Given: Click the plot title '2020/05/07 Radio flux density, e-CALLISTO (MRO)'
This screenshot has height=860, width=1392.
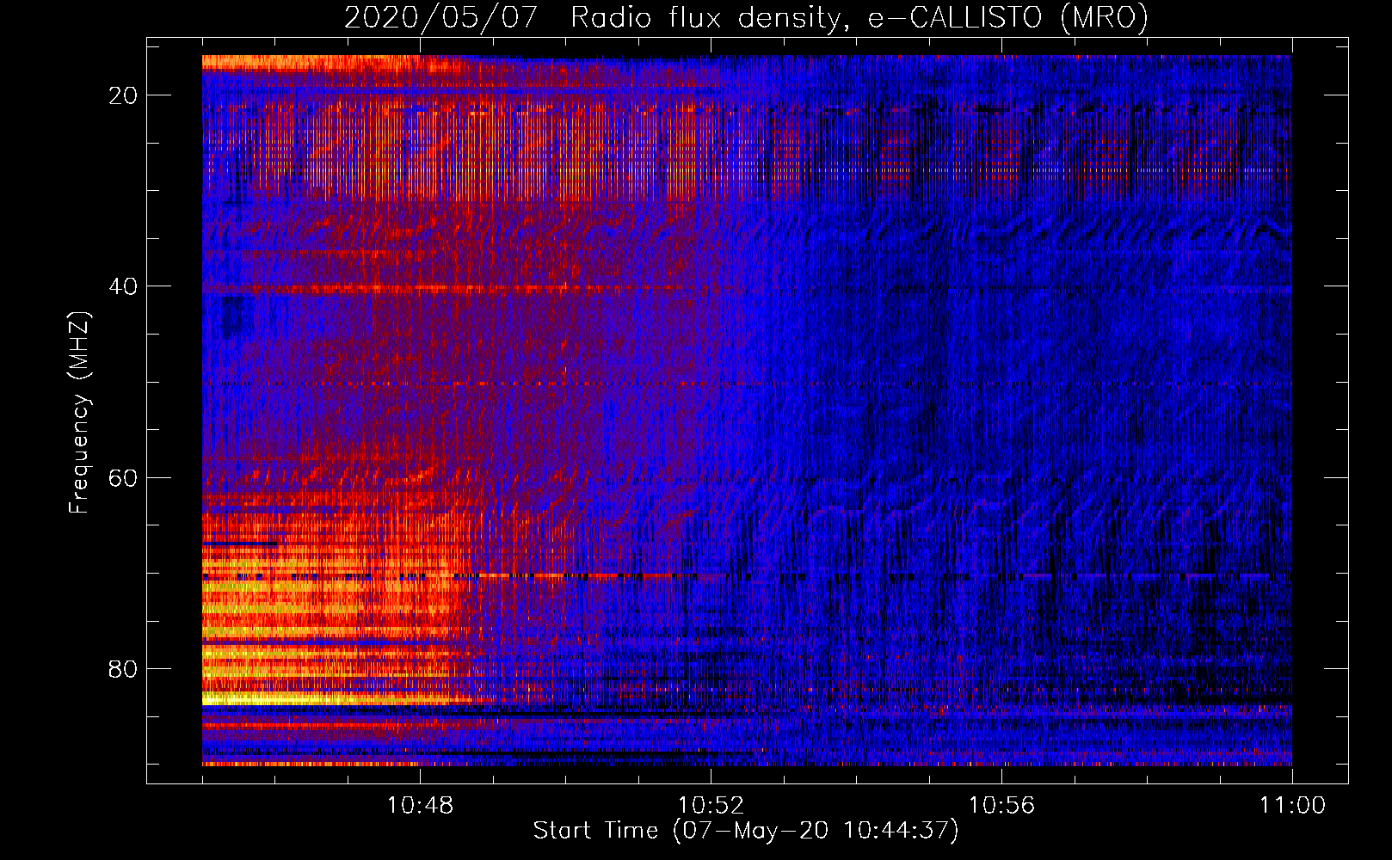Looking at the screenshot, I should point(746,18).
